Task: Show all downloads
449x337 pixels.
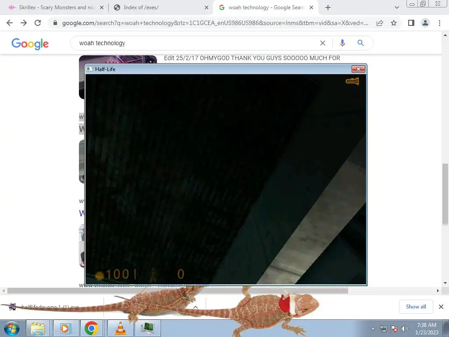Action: coord(416,307)
